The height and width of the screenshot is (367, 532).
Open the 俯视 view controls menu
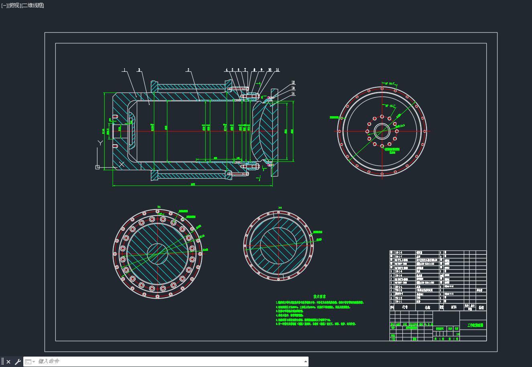tap(14, 5)
